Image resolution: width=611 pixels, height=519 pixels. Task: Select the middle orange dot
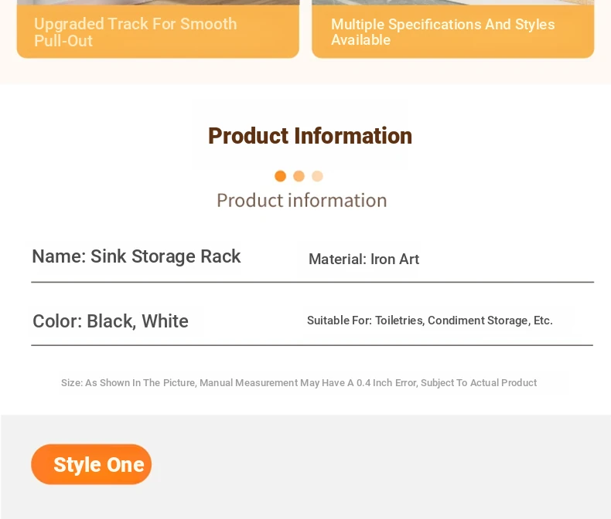click(299, 176)
